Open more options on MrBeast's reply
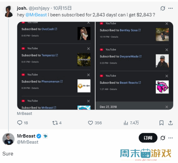Viewport: 178px width, 163px height. pos(171,138)
